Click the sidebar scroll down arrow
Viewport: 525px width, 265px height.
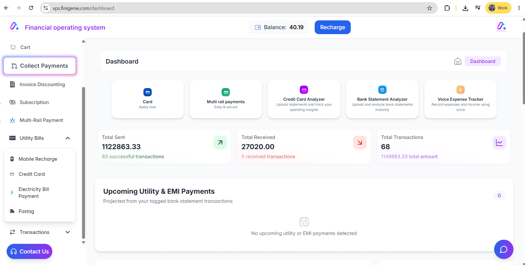coord(83,242)
